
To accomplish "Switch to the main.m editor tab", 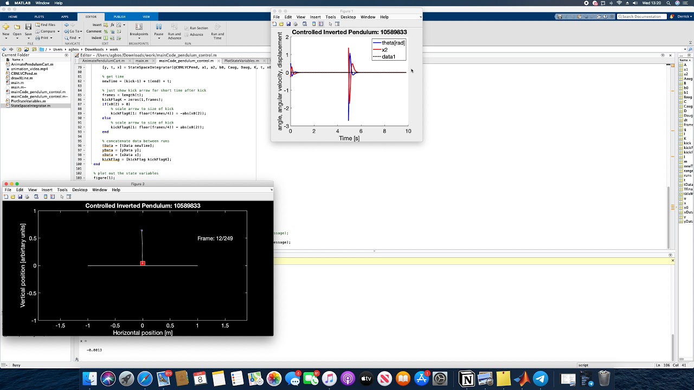I will [142, 61].
